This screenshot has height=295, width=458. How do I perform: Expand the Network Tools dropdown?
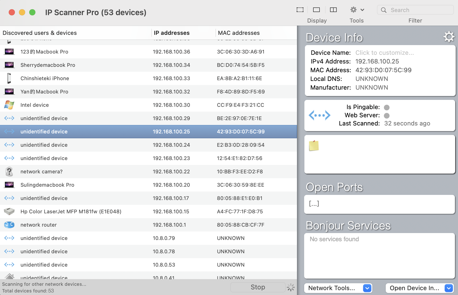[x=367, y=288]
